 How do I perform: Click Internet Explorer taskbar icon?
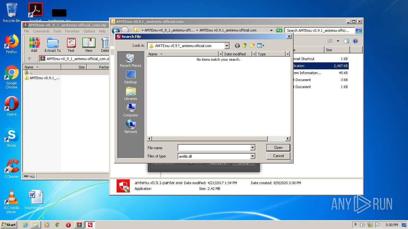pos(25,225)
